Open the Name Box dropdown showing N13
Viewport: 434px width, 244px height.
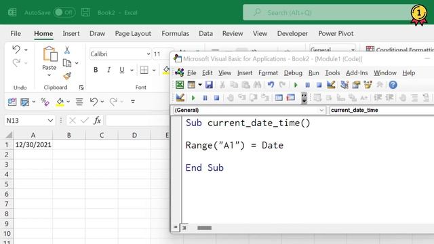[50, 121]
